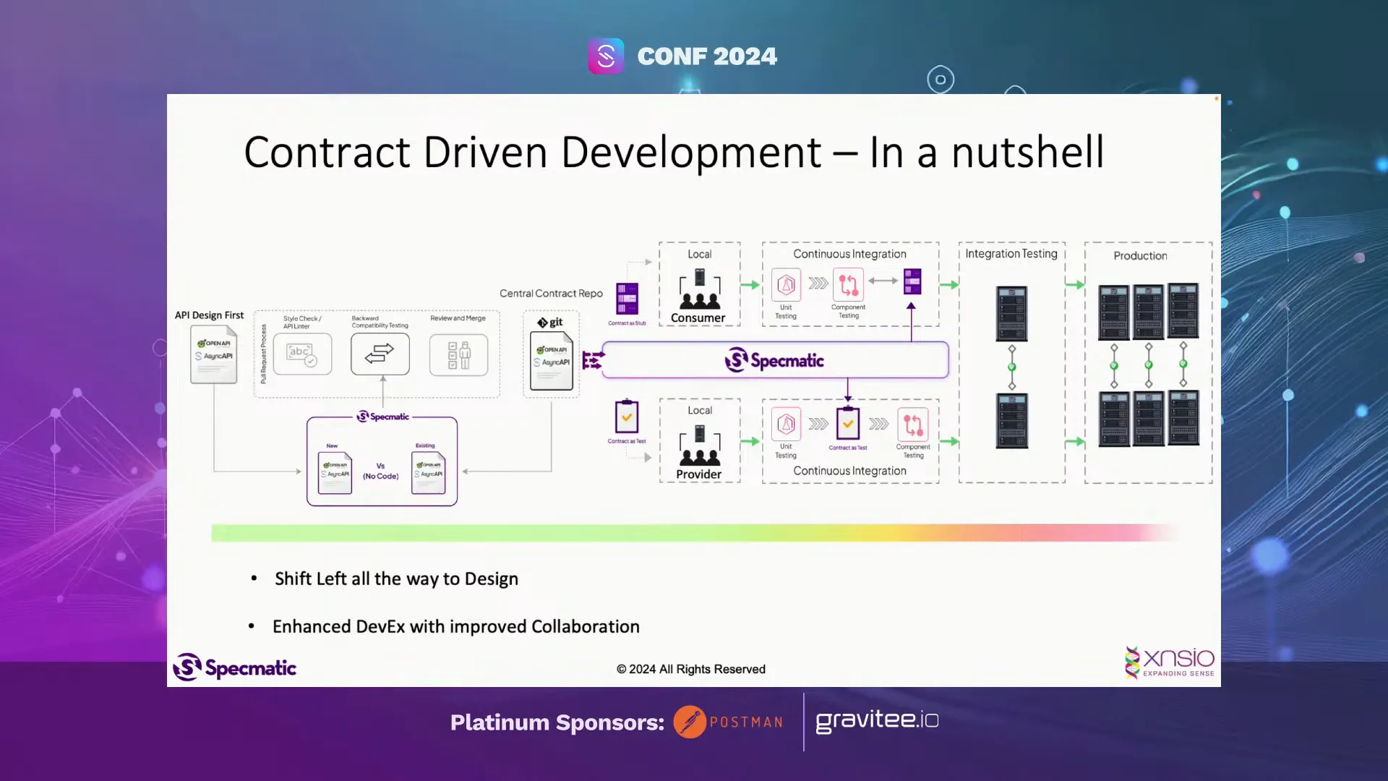
Task: Click the Local label above Consumer
Action: pos(699,254)
